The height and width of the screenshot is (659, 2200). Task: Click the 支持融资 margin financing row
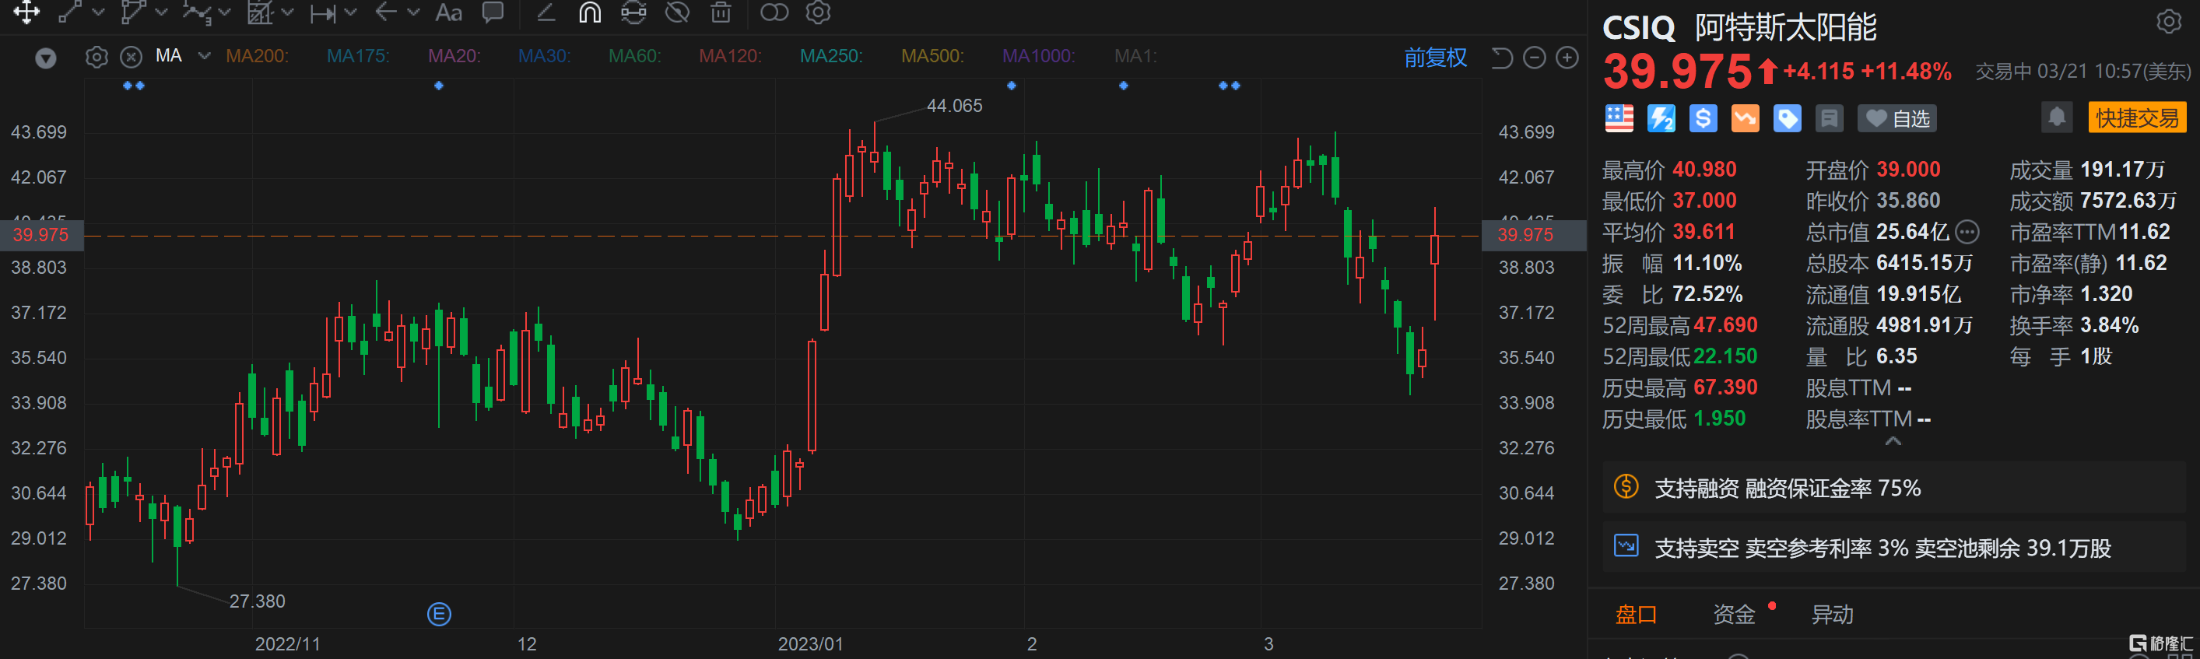tap(1893, 487)
